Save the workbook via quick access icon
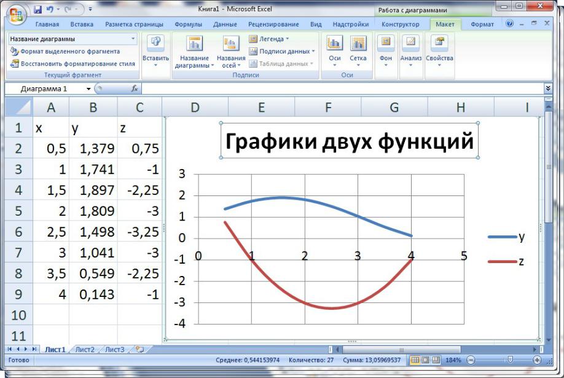Screen dimensions: 564x378 [37, 10]
